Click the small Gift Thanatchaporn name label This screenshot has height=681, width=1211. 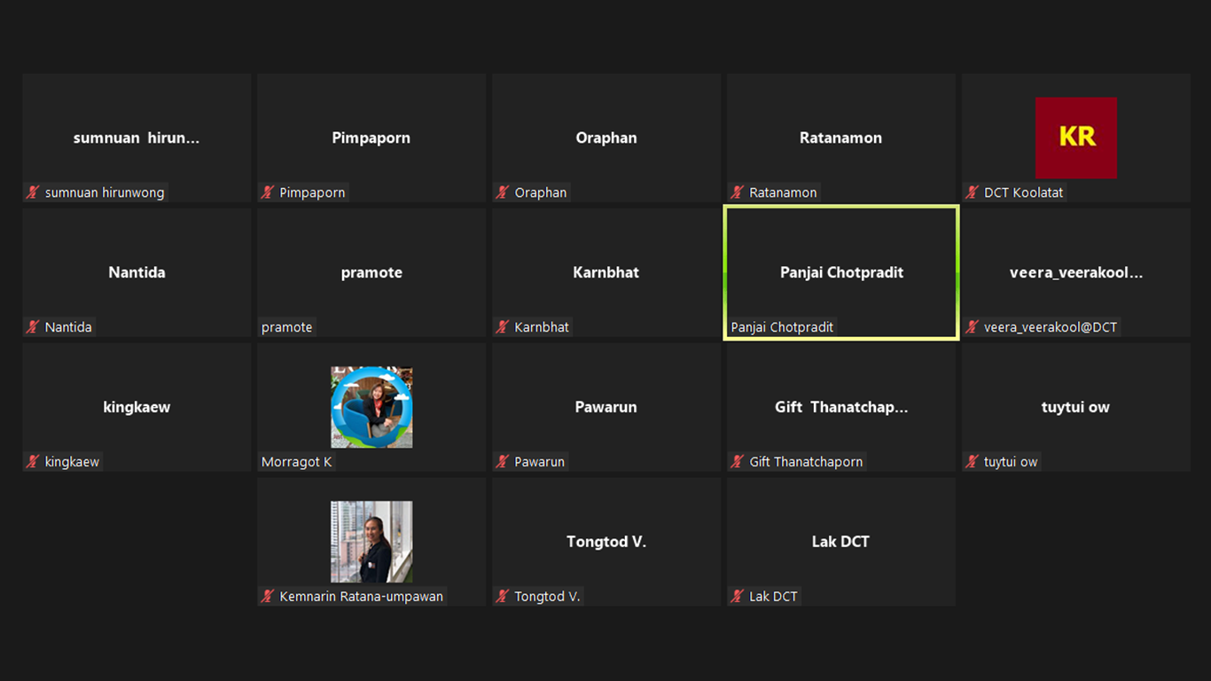[x=806, y=462]
